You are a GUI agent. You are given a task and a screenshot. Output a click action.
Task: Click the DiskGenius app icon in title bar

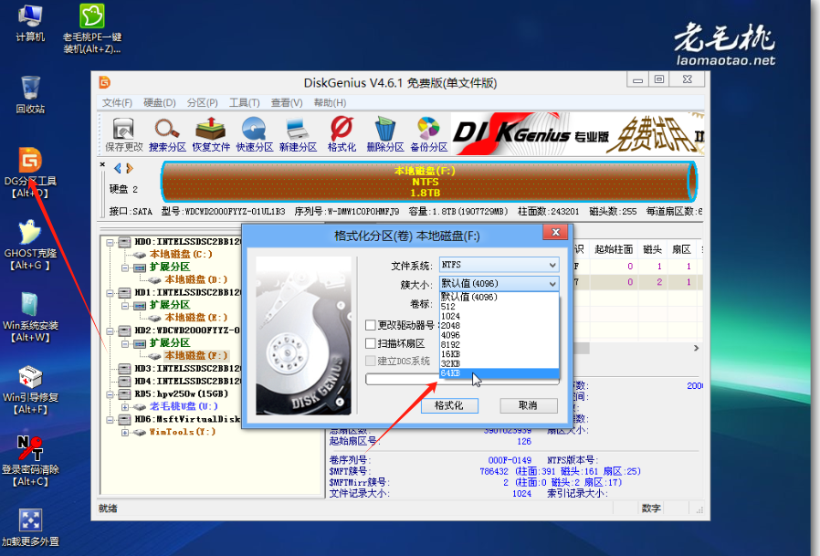pos(105,82)
